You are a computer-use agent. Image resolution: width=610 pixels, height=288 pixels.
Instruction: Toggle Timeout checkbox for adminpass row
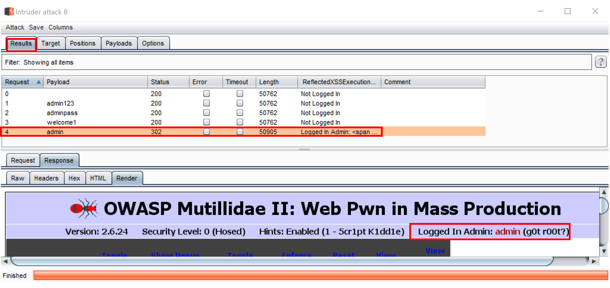tap(240, 113)
